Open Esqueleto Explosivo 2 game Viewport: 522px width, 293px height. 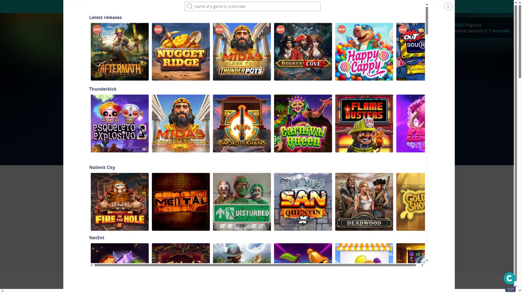click(x=120, y=123)
